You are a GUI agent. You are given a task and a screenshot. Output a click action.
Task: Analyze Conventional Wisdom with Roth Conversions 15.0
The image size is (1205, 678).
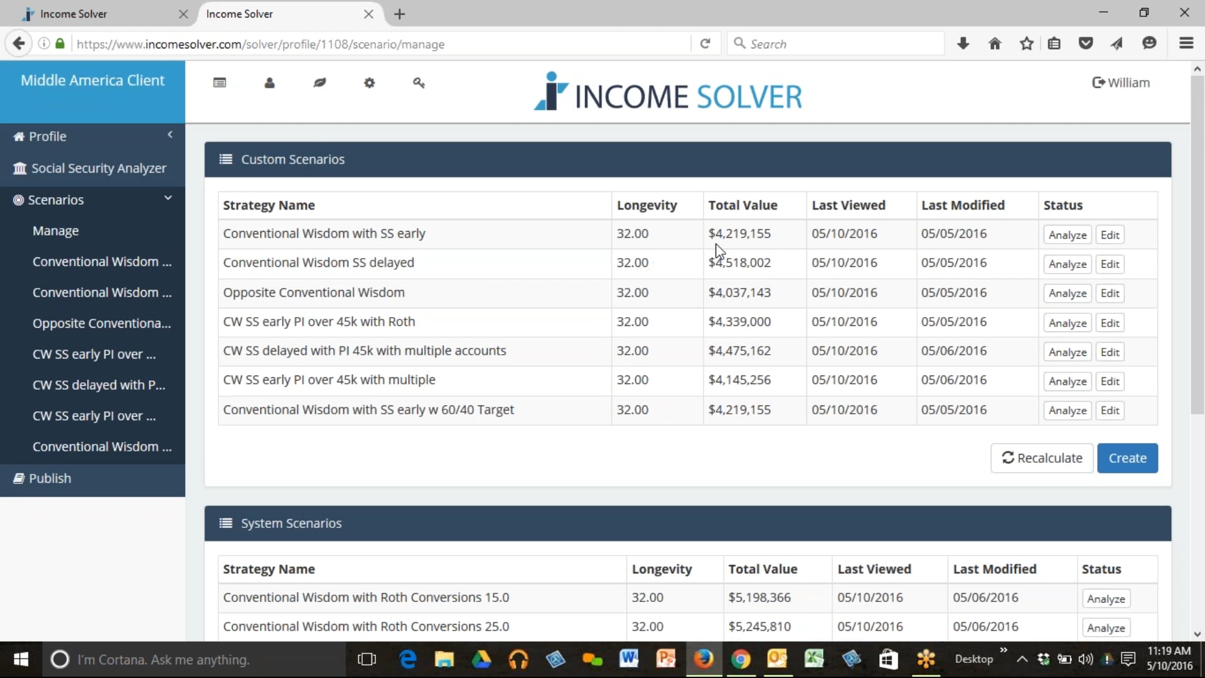pyautogui.click(x=1106, y=598)
